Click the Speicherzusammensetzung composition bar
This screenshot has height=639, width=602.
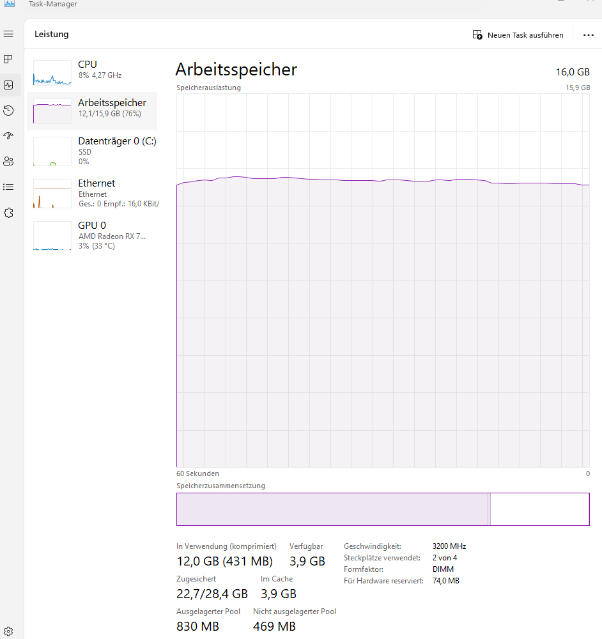(x=382, y=509)
